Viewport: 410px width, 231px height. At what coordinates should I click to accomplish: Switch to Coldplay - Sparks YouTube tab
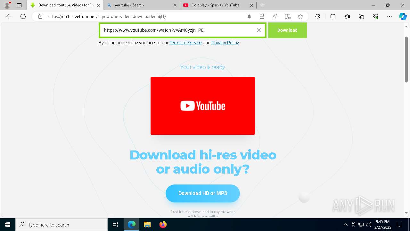(x=218, y=5)
